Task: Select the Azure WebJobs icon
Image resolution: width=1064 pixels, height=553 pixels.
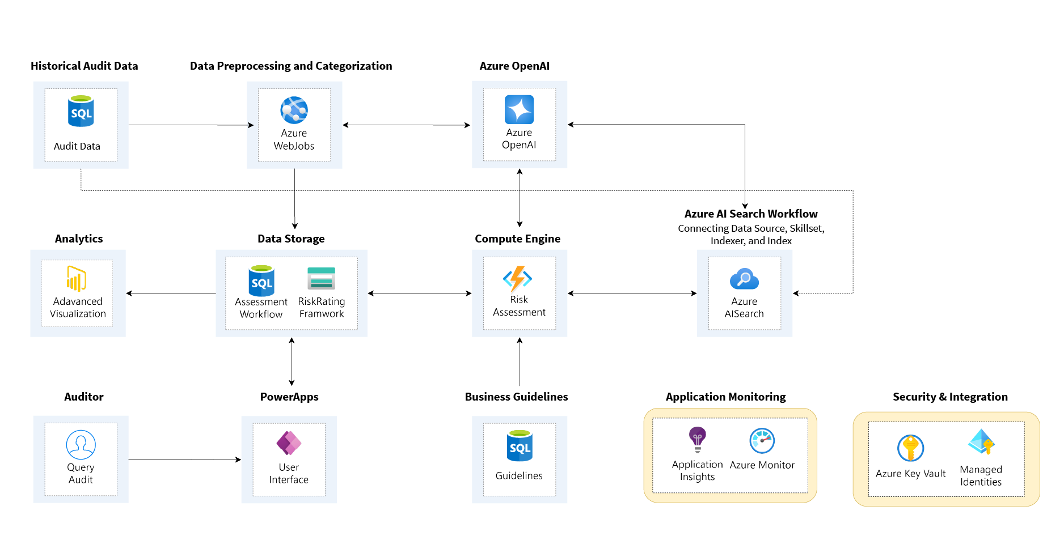Action: pyautogui.click(x=294, y=110)
